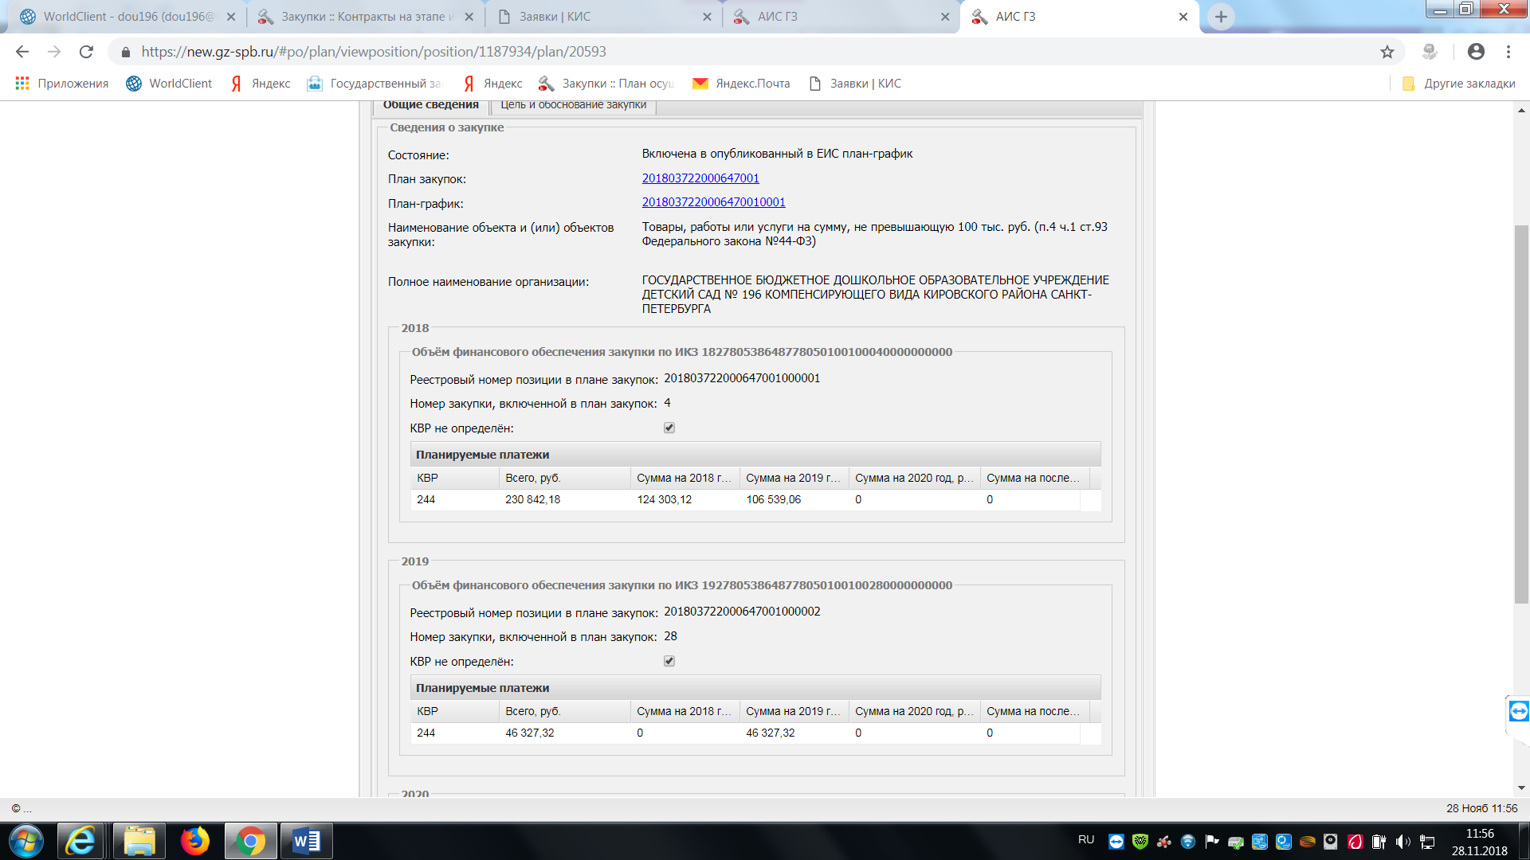Toggle КВР не определён checkbox for 2019
The width and height of the screenshot is (1530, 860).
tap(669, 661)
